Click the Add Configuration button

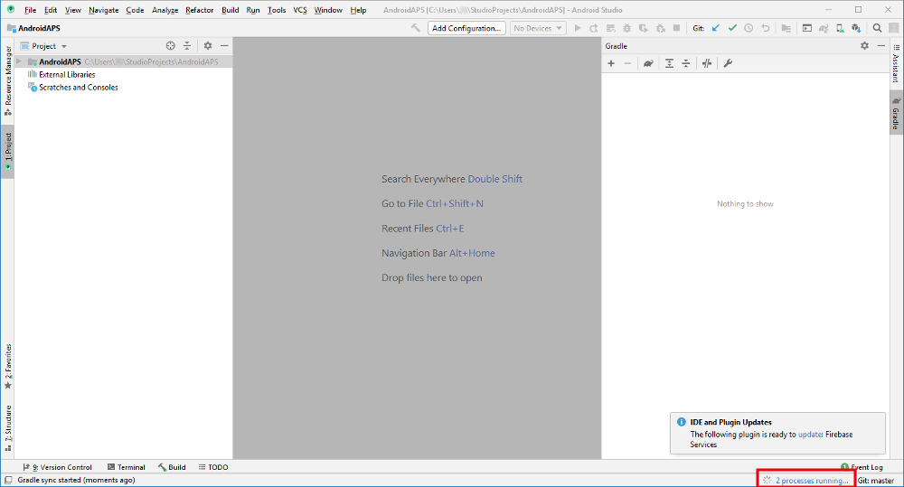(466, 28)
